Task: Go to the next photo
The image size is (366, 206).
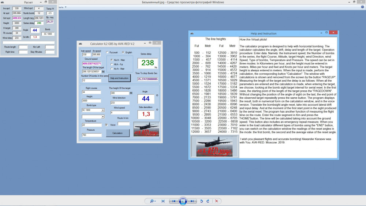Action: pyautogui.click(x=192, y=201)
